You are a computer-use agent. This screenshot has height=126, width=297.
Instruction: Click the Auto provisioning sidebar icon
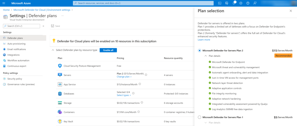click(x=4, y=44)
